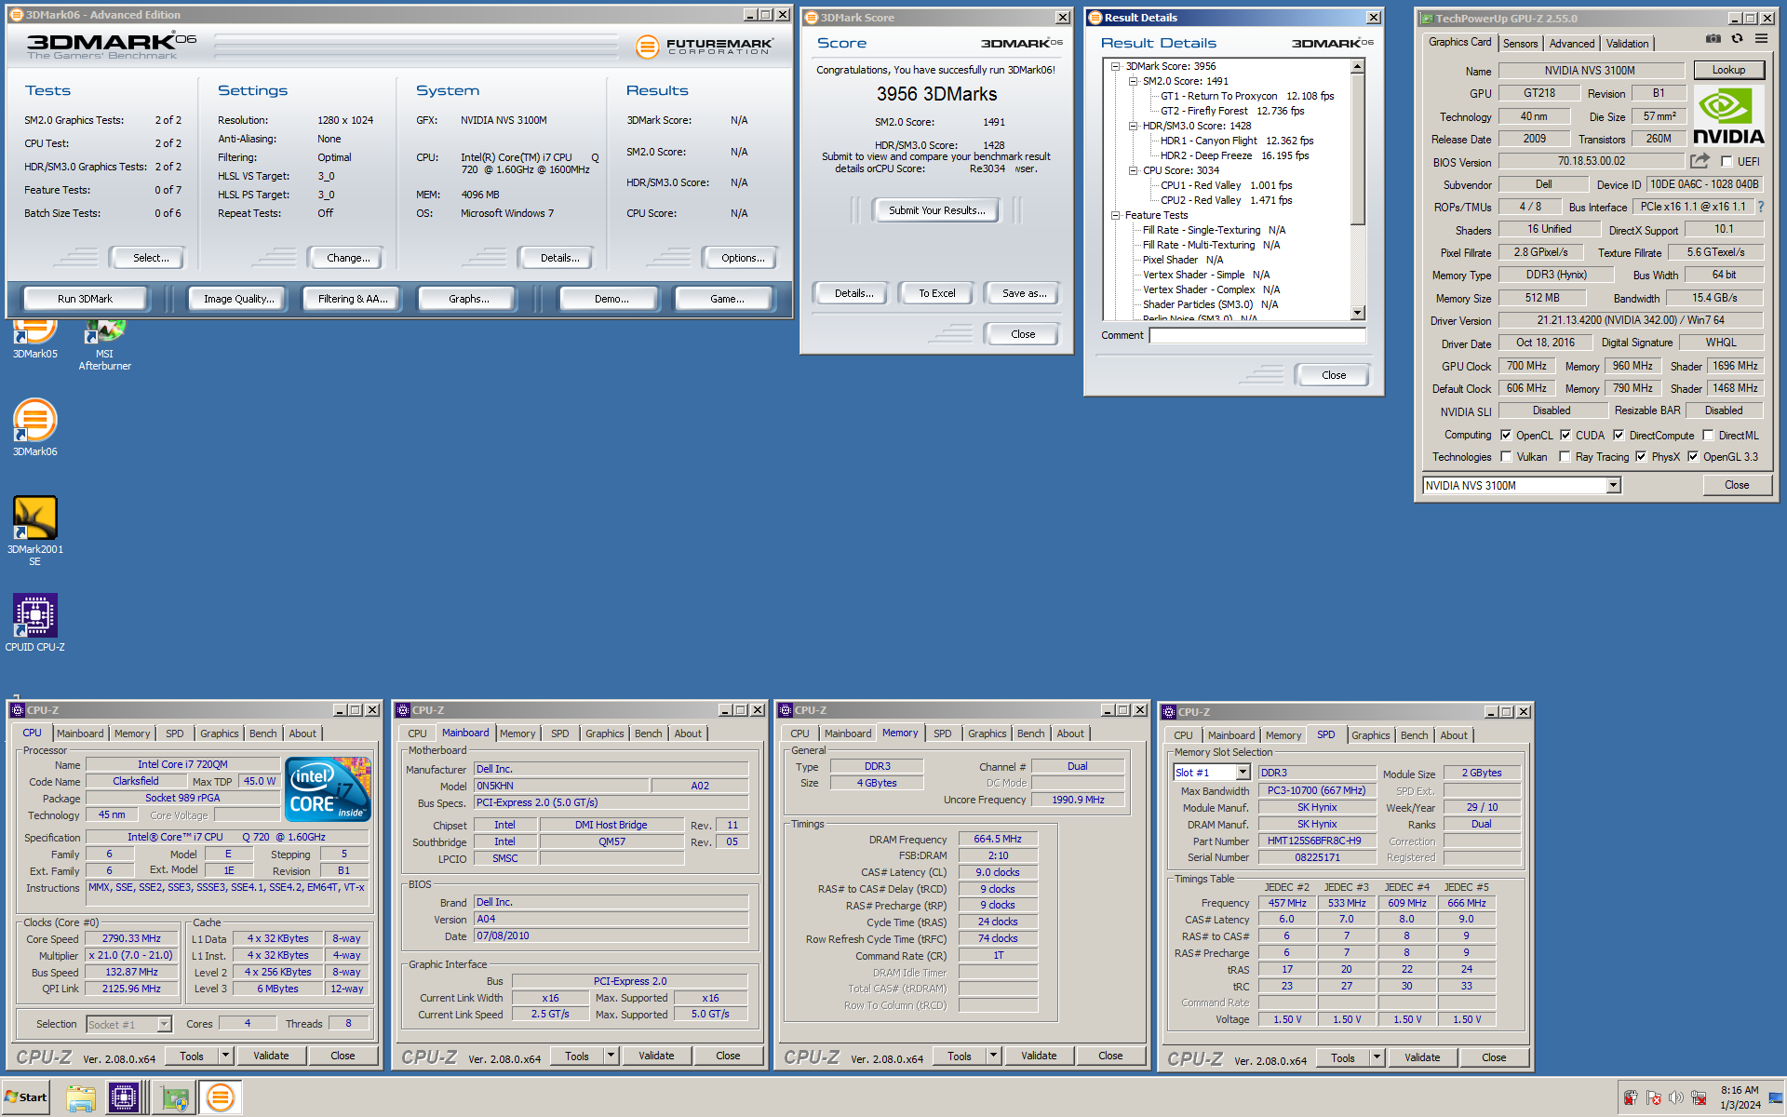This screenshot has height=1117, width=1787.
Task: Open the GPU-Z hamburger menu
Action: (x=1761, y=39)
